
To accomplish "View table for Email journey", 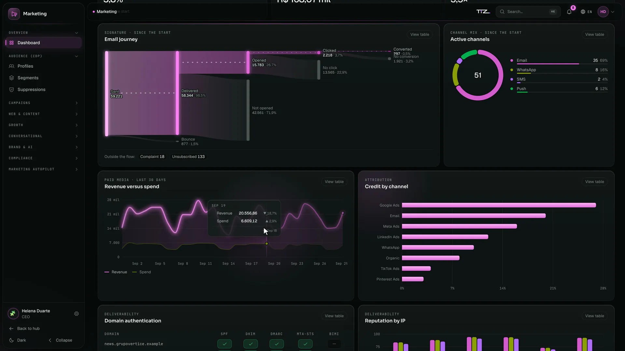I will pos(420,34).
